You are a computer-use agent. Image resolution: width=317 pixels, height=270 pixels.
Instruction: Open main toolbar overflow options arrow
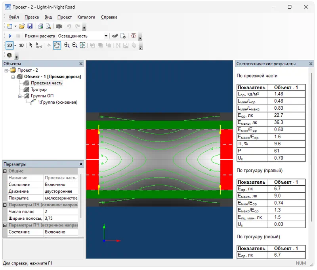84,28
